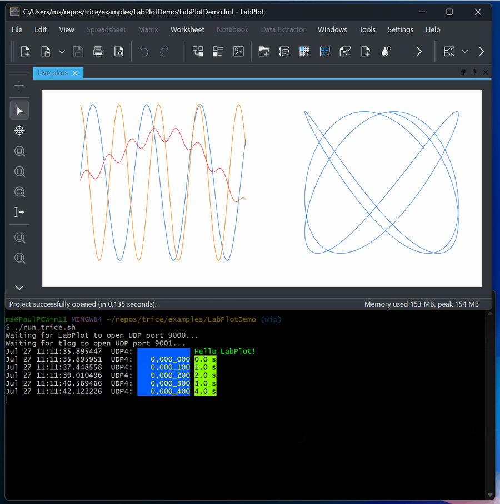Select the Lissajous curve plot
Screen dimensions: 500x504
[x=381, y=182]
